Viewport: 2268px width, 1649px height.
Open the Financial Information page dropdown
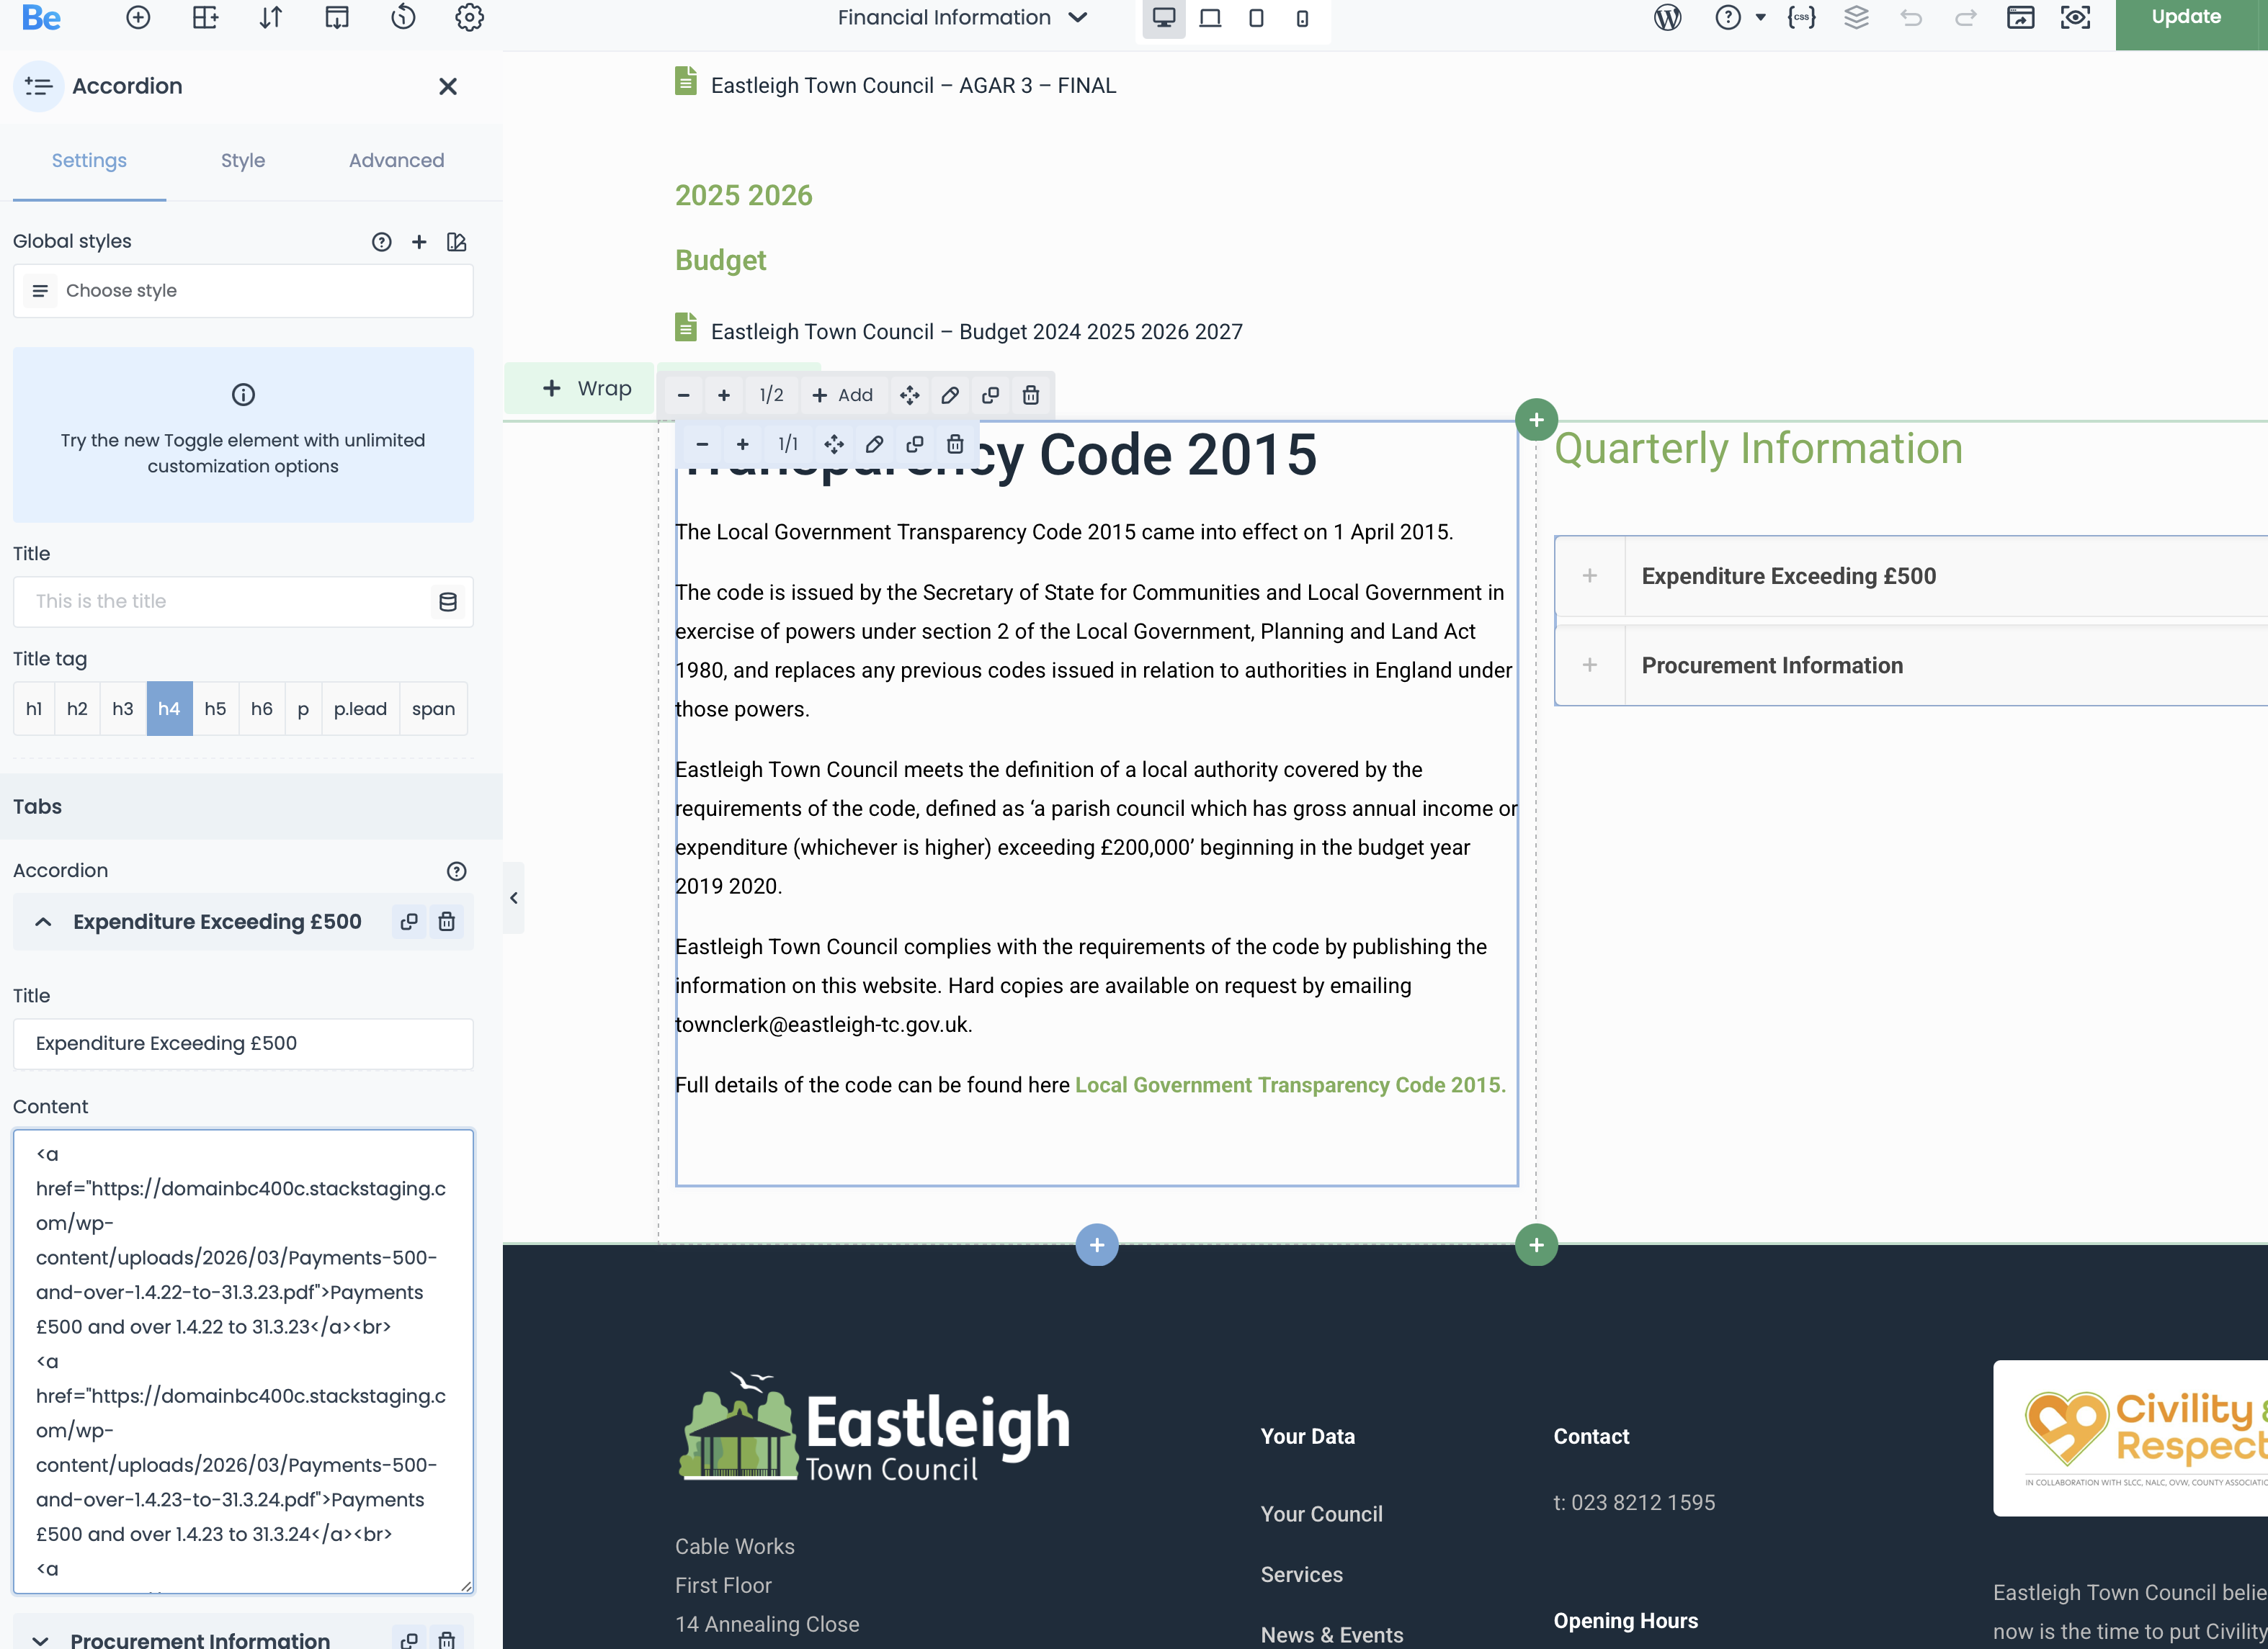961,18
